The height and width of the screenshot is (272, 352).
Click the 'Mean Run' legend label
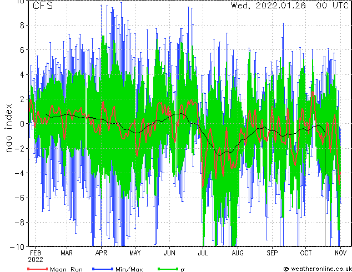pos(67,269)
